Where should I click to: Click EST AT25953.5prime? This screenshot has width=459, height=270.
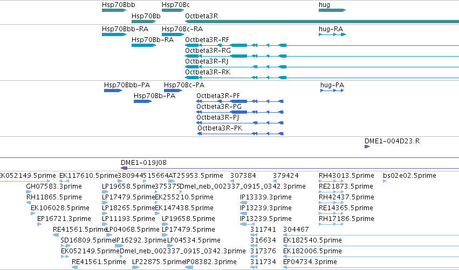tap(172, 182)
